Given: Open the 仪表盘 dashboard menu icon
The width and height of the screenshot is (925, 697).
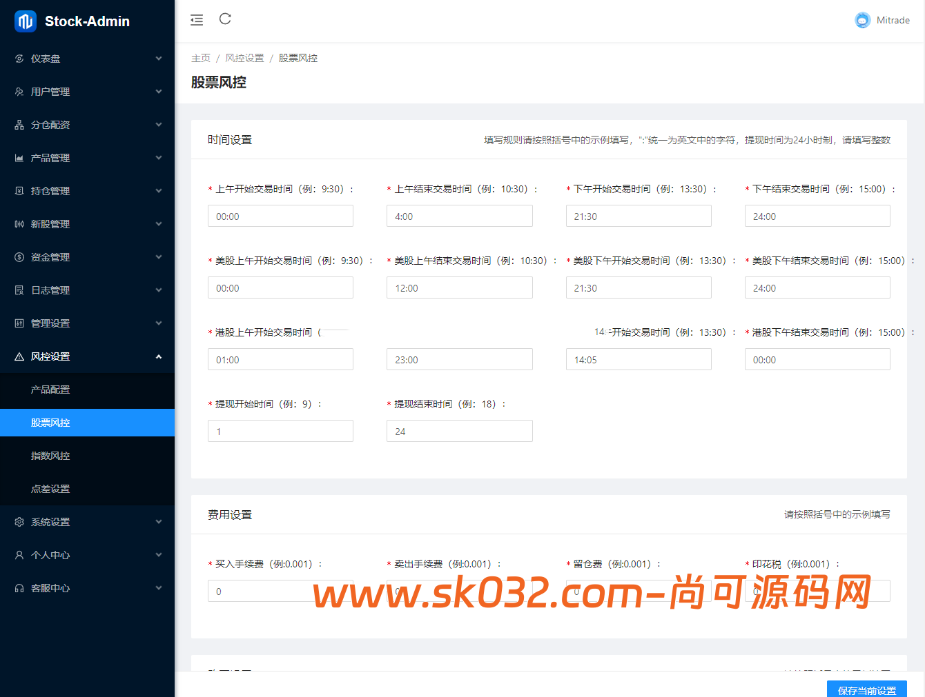Looking at the screenshot, I should [19, 59].
